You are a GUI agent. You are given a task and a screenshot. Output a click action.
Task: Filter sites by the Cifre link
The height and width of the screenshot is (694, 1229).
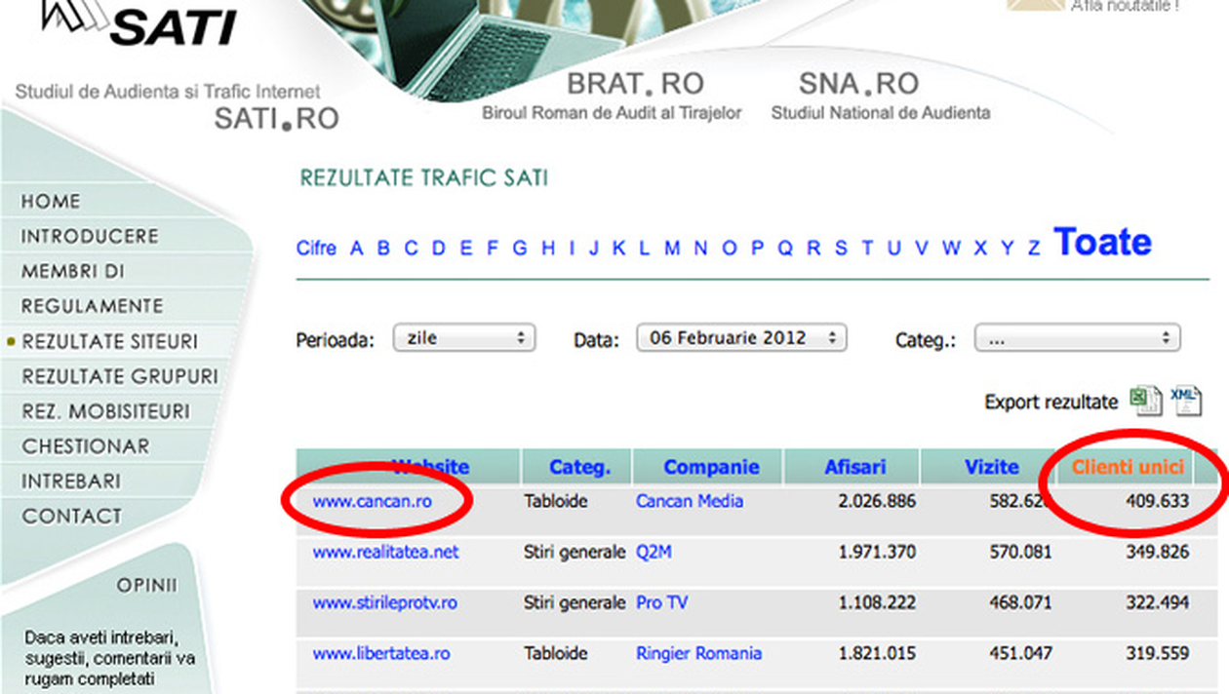click(x=316, y=249)
